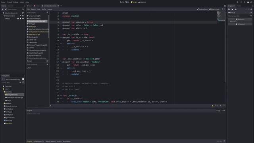Viewport: 254px width, 143px height.
Task: Toggle FileSystem split mode icon
Action: pos(23,79)
